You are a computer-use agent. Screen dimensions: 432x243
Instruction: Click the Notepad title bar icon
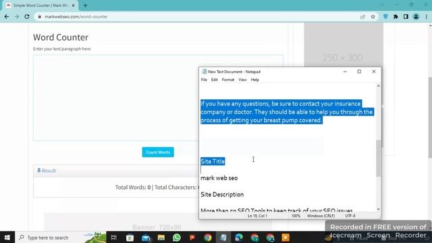point(204,72)
